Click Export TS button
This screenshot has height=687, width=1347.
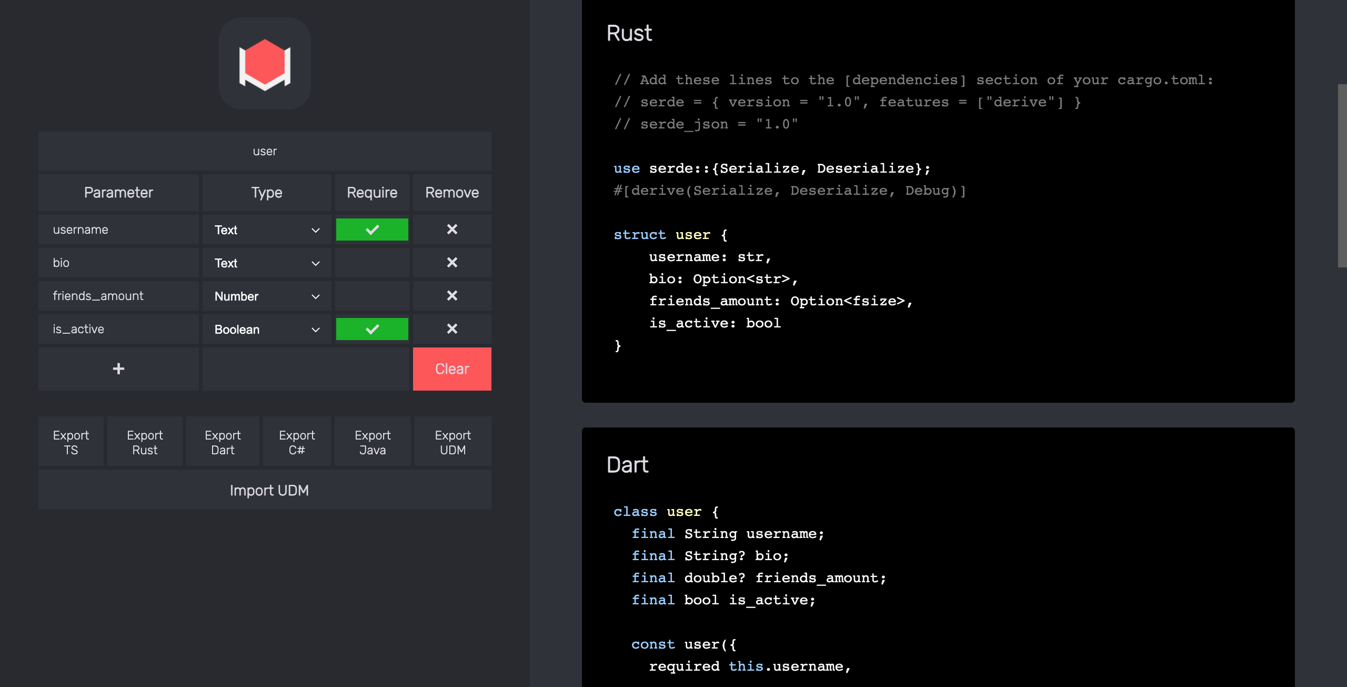(x=71, y=442)
